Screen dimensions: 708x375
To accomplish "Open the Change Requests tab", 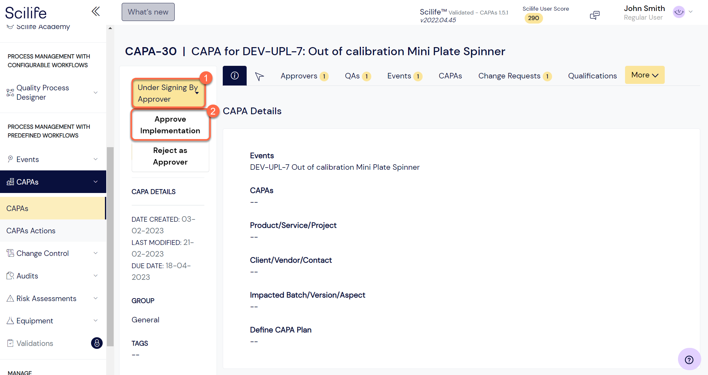I will tap(515, 76).
